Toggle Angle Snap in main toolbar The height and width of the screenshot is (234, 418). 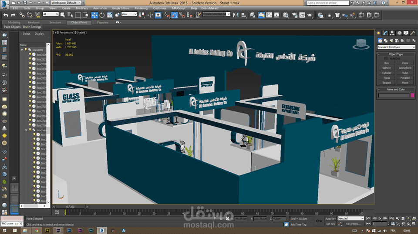(174, 15)
